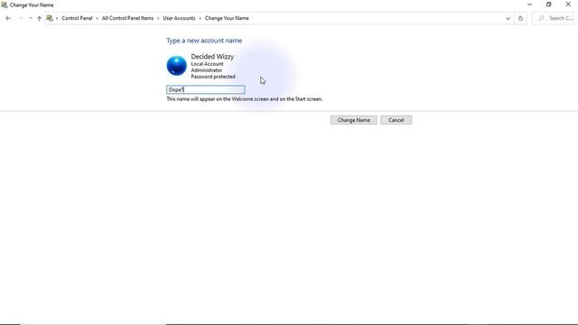Click the window title bar icon
Viewport: 578px width, 325px height.
tap(4, 5)
